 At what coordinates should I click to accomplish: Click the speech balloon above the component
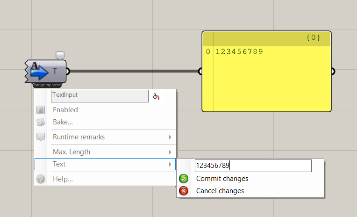[x=60, y=56]
